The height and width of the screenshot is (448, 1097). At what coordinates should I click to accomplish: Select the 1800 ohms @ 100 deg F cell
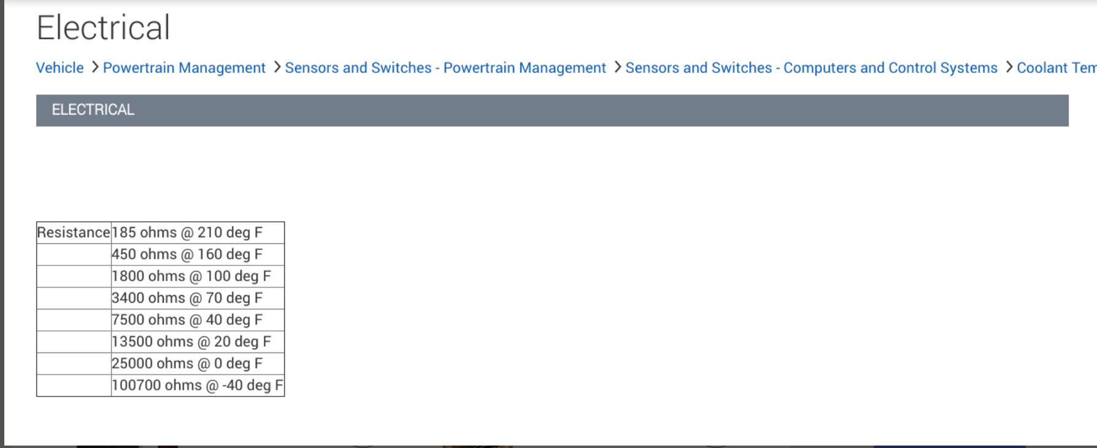191,276
